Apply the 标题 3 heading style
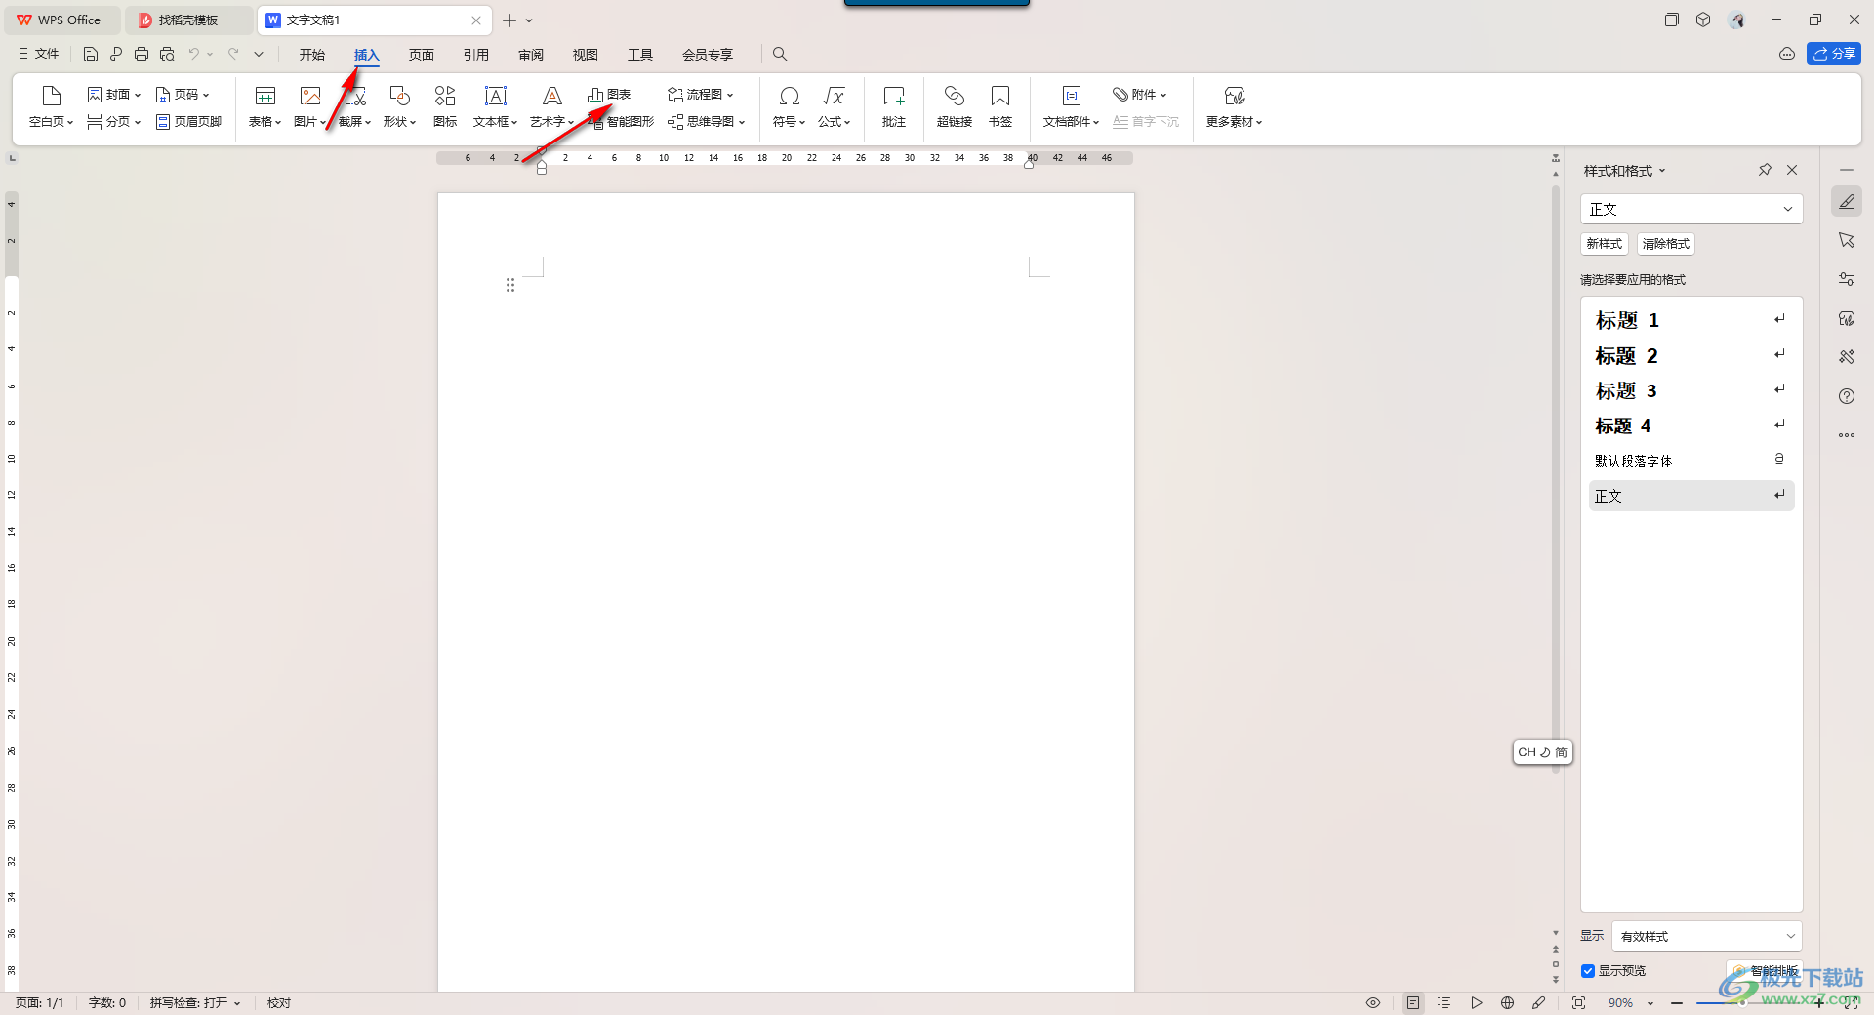This screenshot has width=1874, height=1015. pyautogui.click(x=1691, y=390)
